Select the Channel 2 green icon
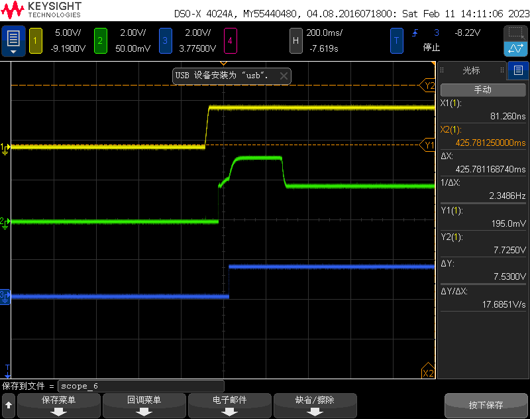Image resolution: width=530 pixels, height=419 pixels. coord(99,40)
